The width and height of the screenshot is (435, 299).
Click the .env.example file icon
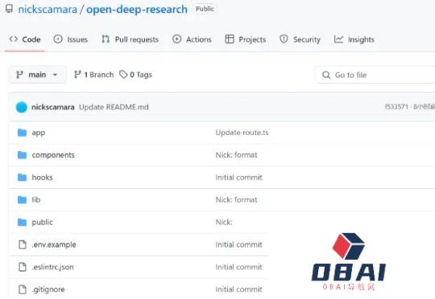pos(23,244)
